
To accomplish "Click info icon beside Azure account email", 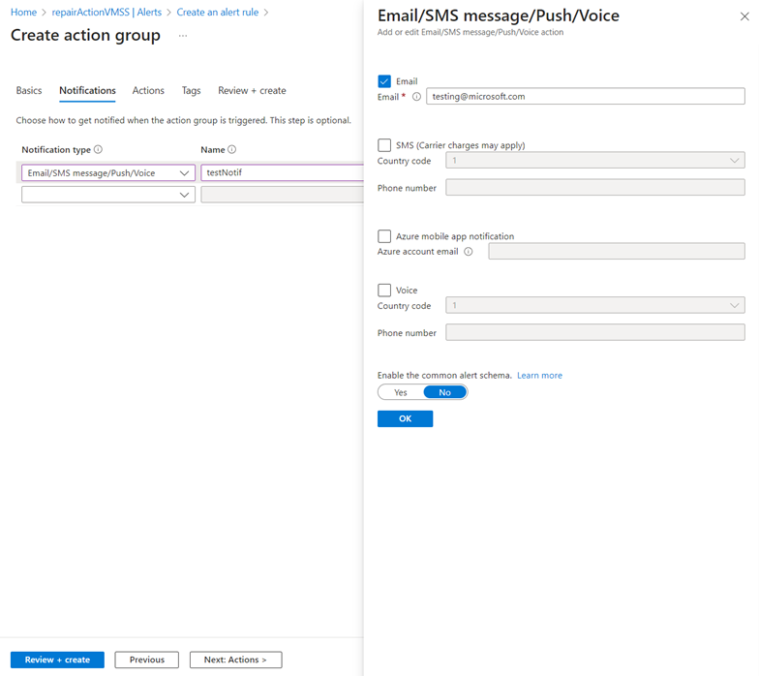I will (x=469, y=252).
